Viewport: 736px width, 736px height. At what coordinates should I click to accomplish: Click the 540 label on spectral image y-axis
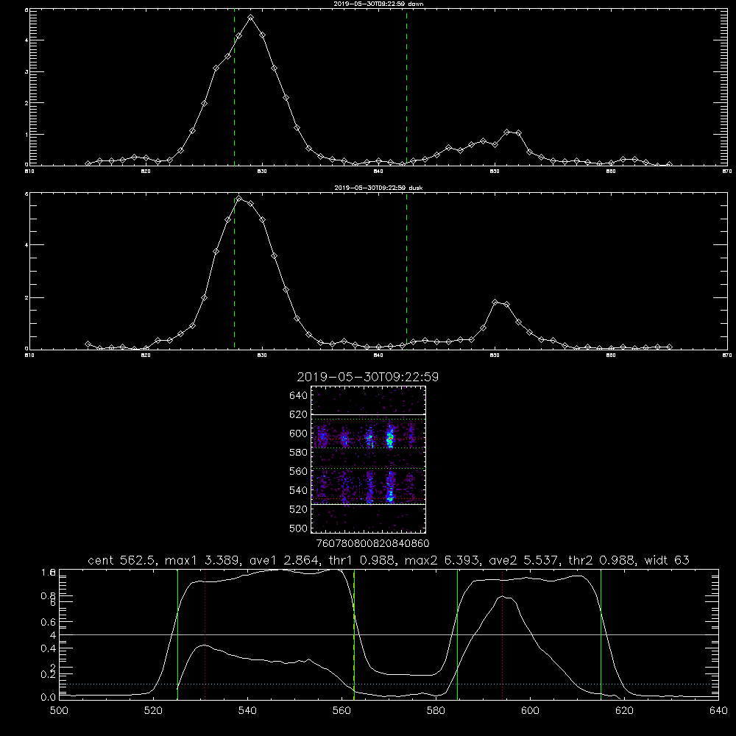(x=299, y=490)
